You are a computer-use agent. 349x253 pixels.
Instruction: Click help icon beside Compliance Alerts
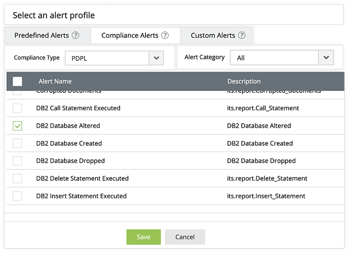click(x=165, y=35)
